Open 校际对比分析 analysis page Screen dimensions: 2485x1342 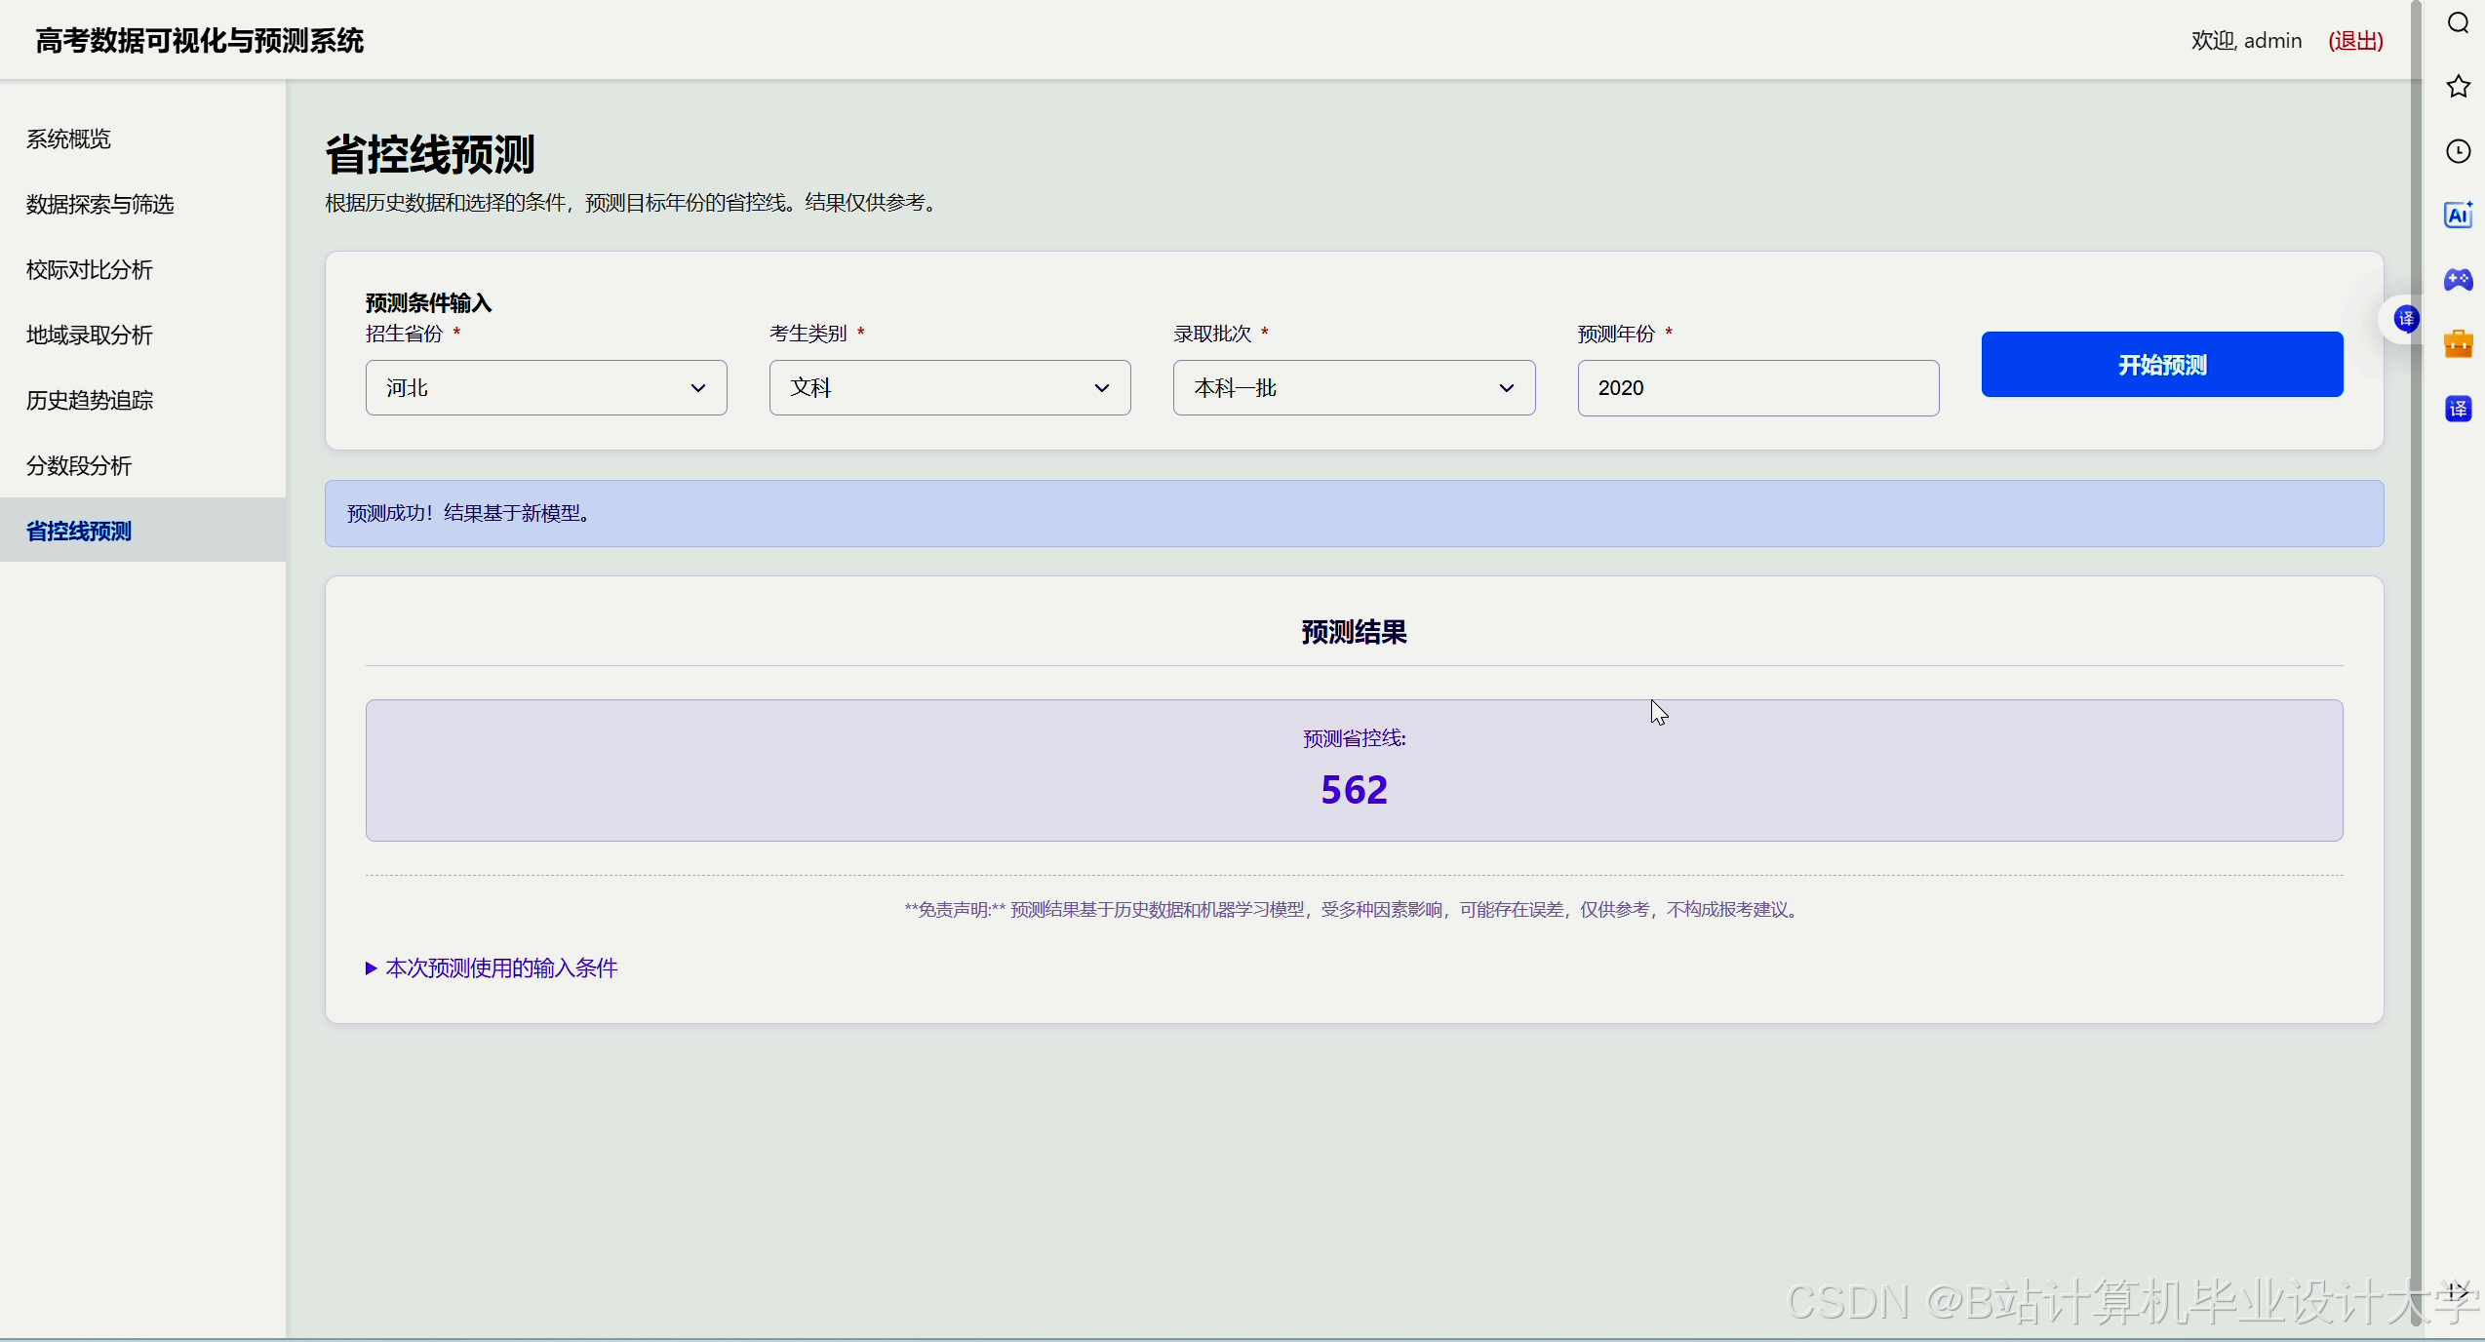pos(89,269)
